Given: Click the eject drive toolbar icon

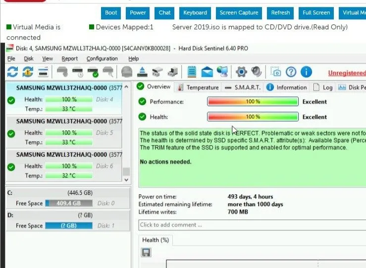Looking at the screenshot, I should pos(142,72).
